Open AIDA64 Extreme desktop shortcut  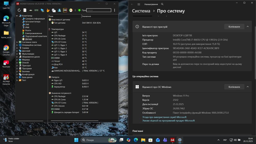coord(6,80)
